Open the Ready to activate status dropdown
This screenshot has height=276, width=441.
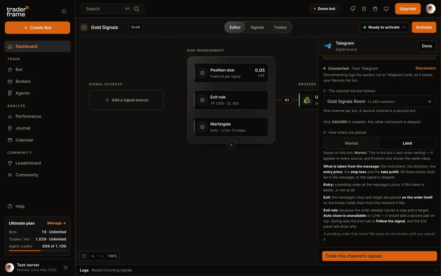(x=384, y=27)
